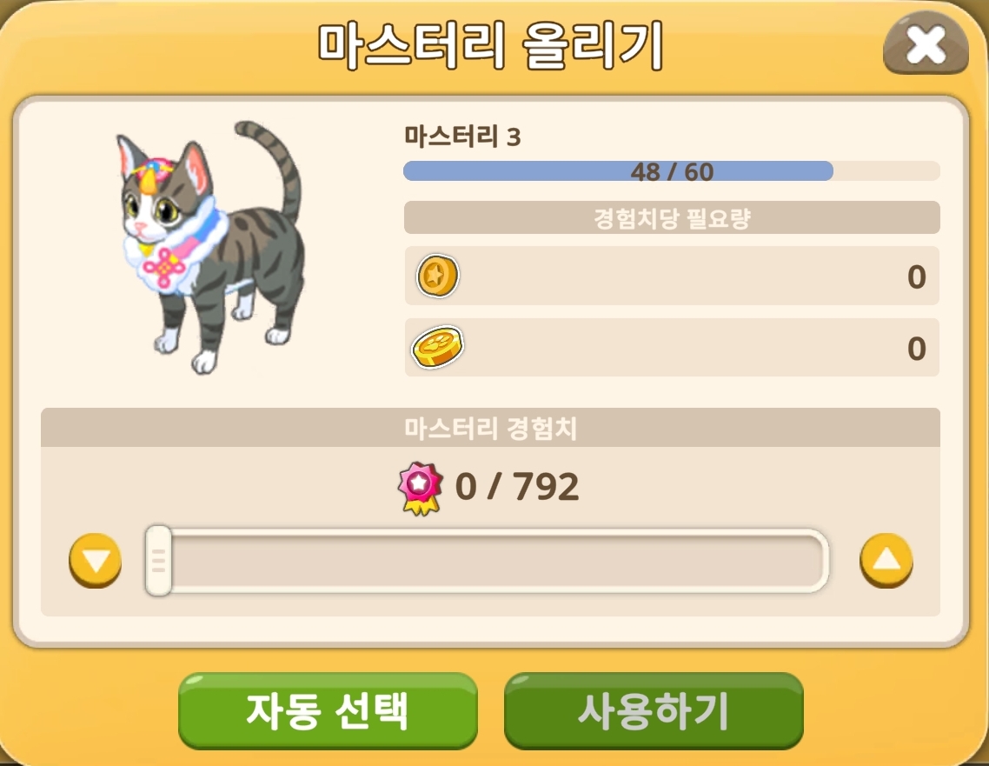The height and width of the screenshot is (766, 989).
Task: Click the 48 / 60 mastery progress bar
Action: coord(672,171)
